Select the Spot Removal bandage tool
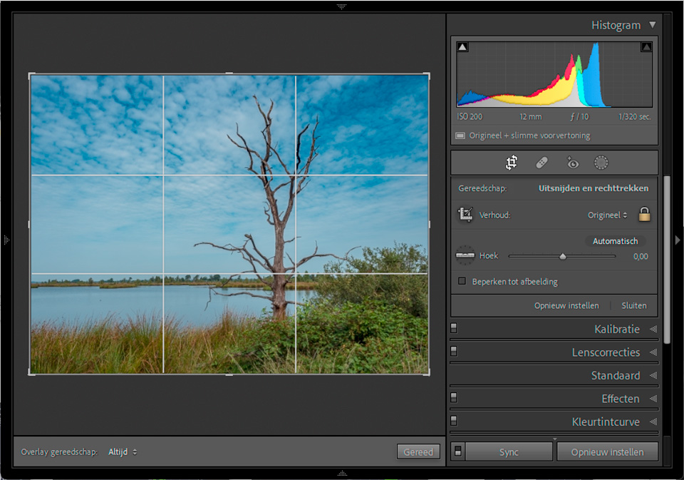 [541, 163]
